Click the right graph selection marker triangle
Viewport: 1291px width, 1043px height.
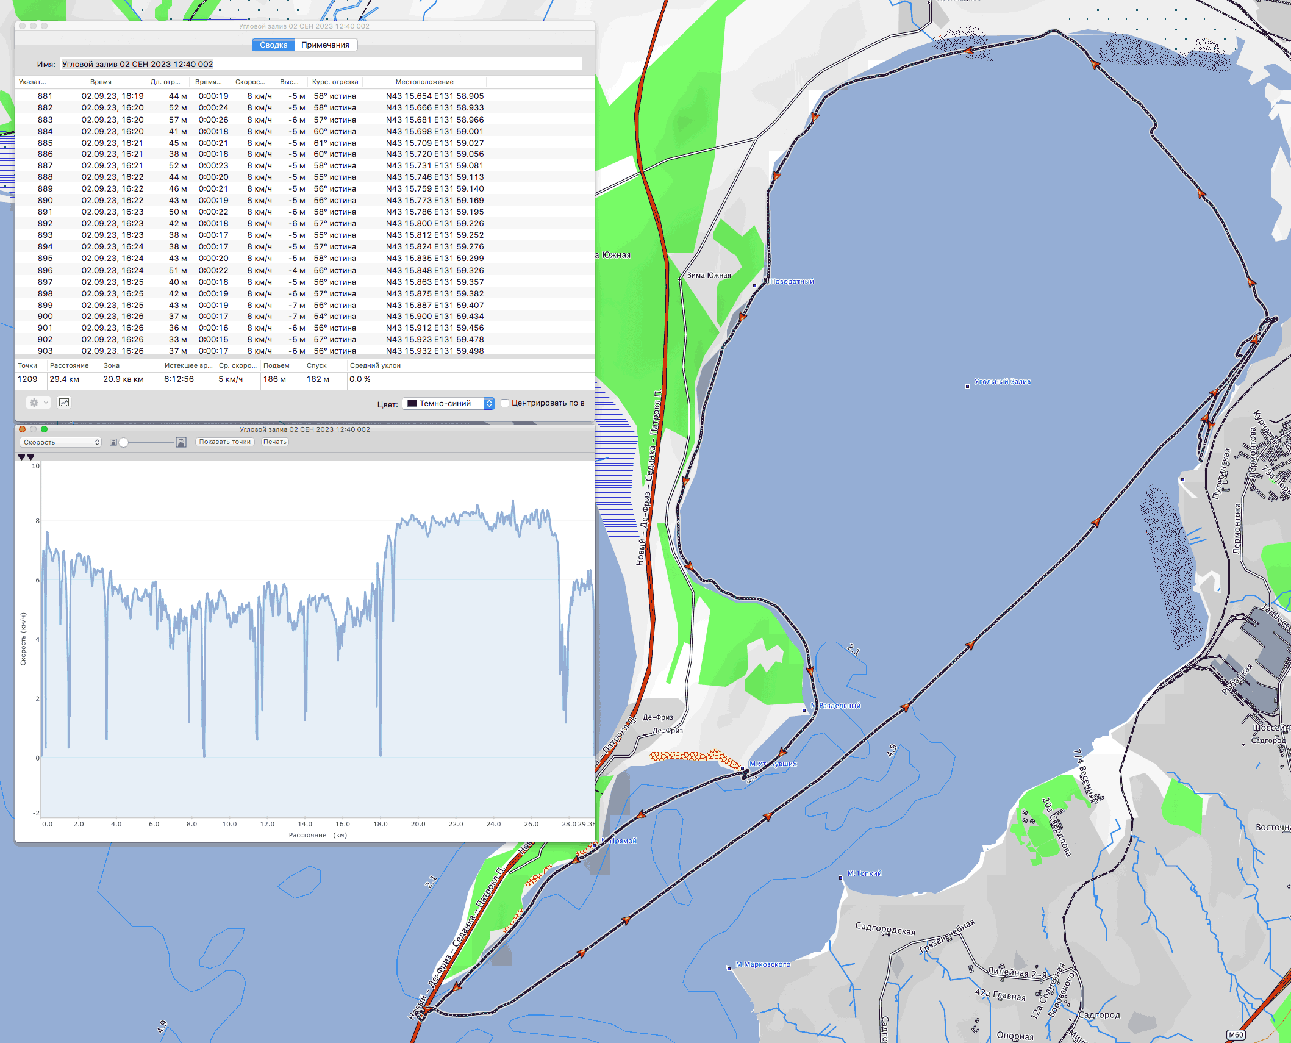point(31,457)
